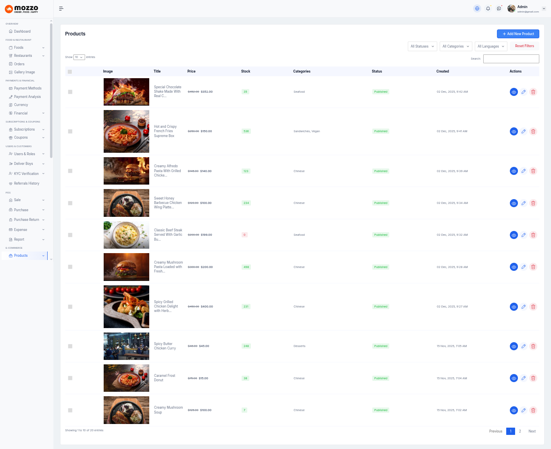Screen dimensions: 551x449
Task: Click edit pencil for Spicy Butter Chicken Curry
Action: [524, 346]
